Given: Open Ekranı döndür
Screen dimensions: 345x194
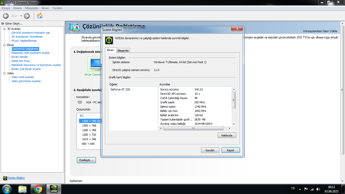Looking at the screenshot, I should pos(20,57).
